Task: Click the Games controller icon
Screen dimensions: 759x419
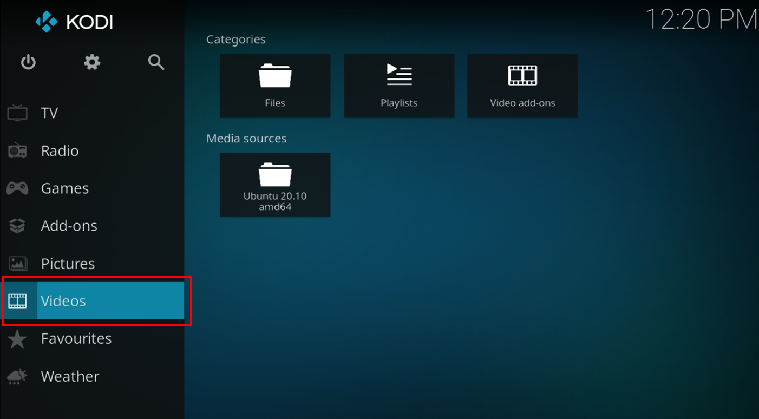Action: click(x=17, y=188)
